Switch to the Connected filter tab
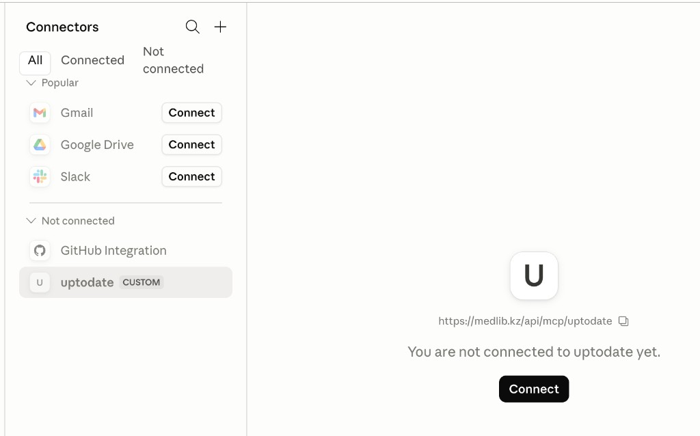Screen dimensions: 700x436 (92, 60)
